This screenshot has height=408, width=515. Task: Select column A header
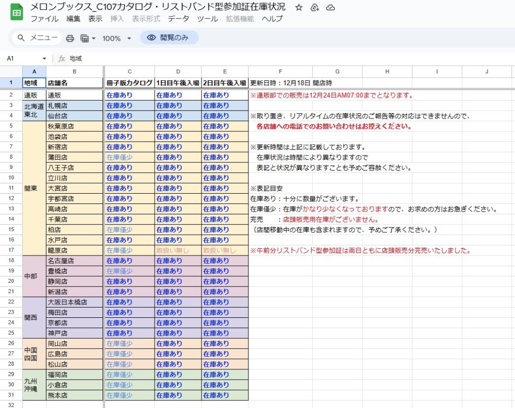pos(34,72)
